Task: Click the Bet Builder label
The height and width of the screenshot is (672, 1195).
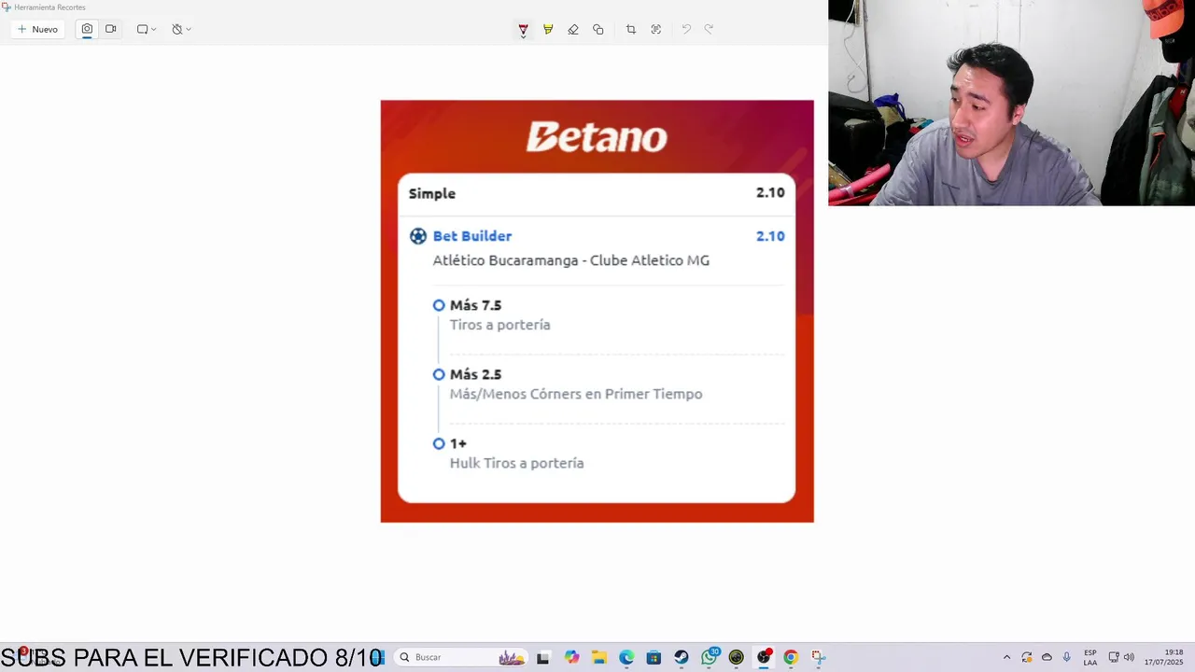Action: pyautogui.click(x=471, y=236)
